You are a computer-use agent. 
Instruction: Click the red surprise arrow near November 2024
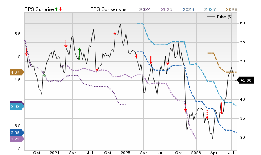pos(115,33)
